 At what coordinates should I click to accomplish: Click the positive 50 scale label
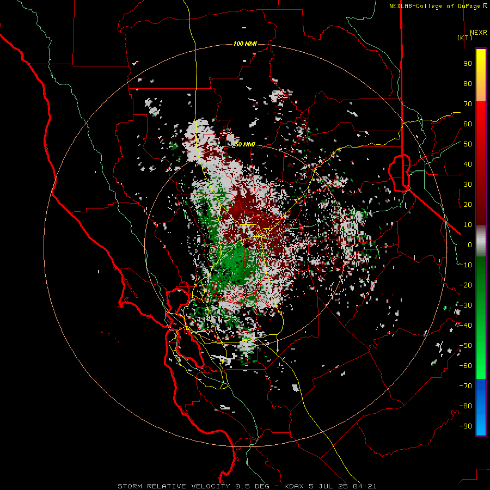(x=468, y=144)
